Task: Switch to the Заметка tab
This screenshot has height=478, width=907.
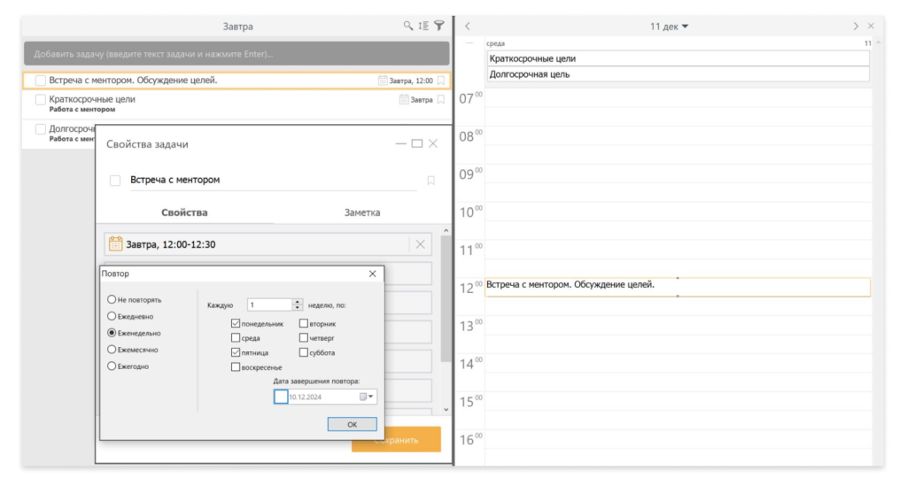Action: click(361, 212)
